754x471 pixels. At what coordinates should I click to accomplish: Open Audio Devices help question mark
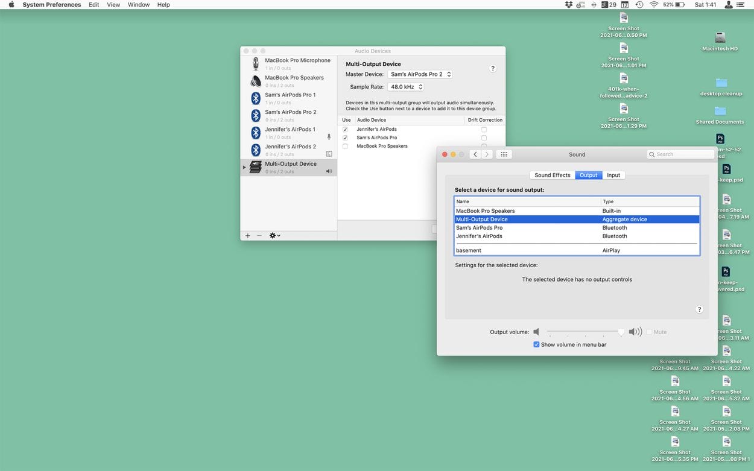(493, 69)
